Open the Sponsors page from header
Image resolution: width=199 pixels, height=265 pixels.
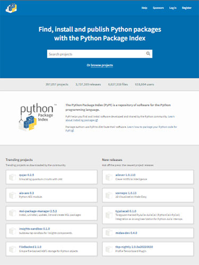click(158, 8)
